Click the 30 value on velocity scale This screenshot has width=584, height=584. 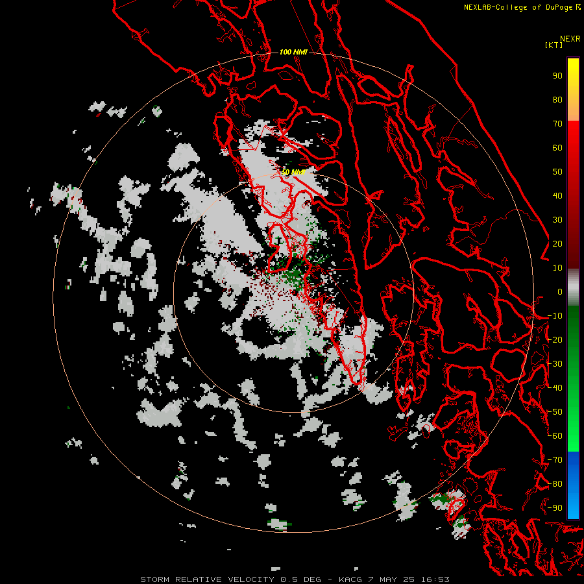coord(557,220)
